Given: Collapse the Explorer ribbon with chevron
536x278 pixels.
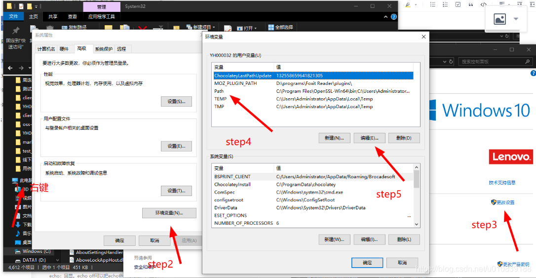Looking at the screenshot, I should pyautogui.click(x=385, y=17).
